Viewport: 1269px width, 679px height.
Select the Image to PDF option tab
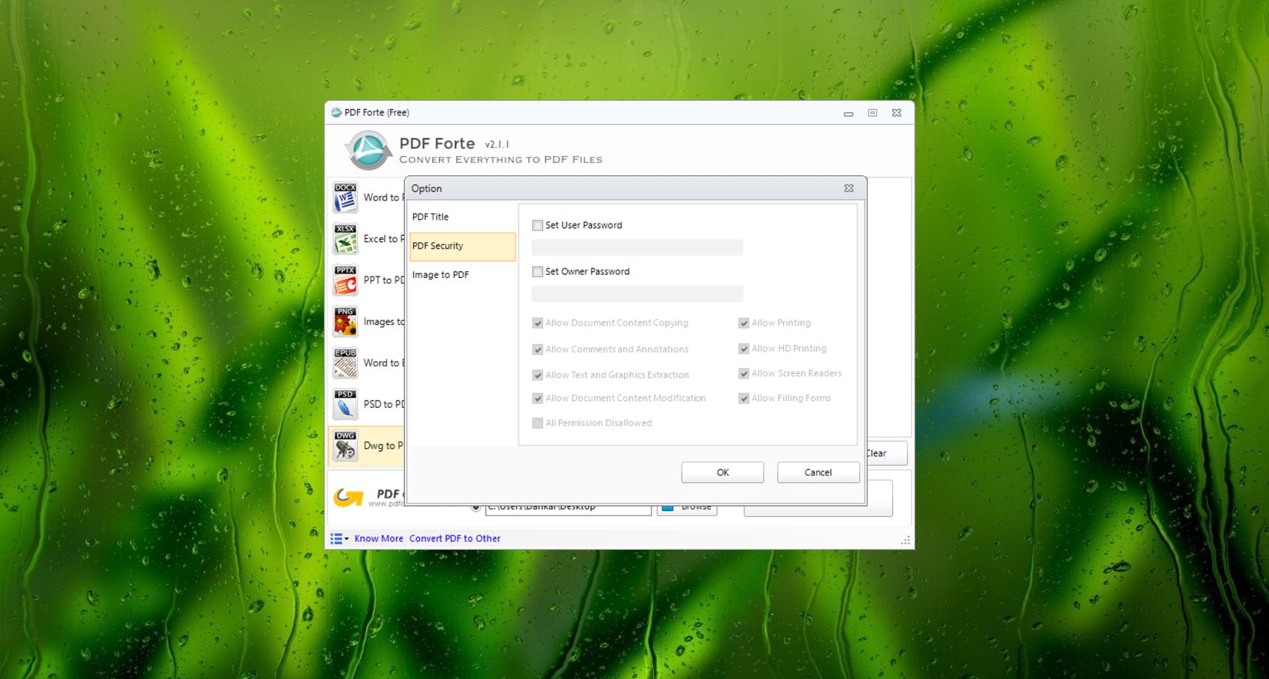(462, 275)
